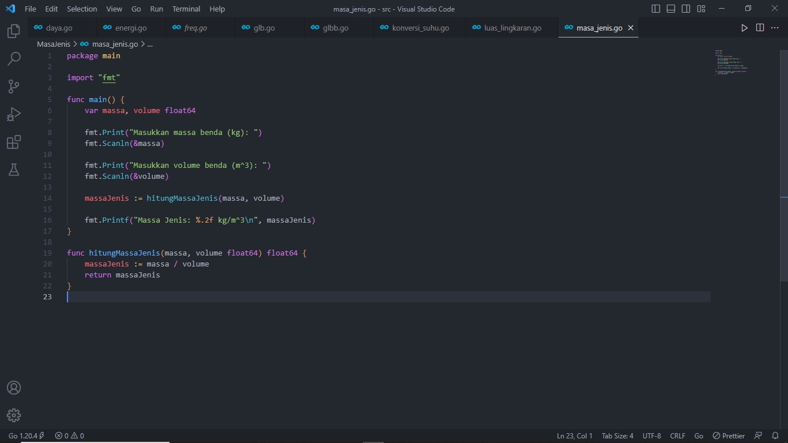Click the fmt.Printf Massa Jenis line
Image resolution: width=788 pixels, height=443 pixels.
[x=200, y=220]
